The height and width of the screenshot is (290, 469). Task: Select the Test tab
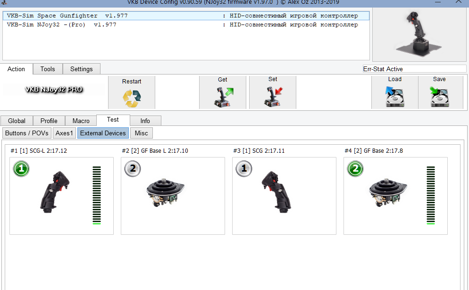tap(113, 120)
